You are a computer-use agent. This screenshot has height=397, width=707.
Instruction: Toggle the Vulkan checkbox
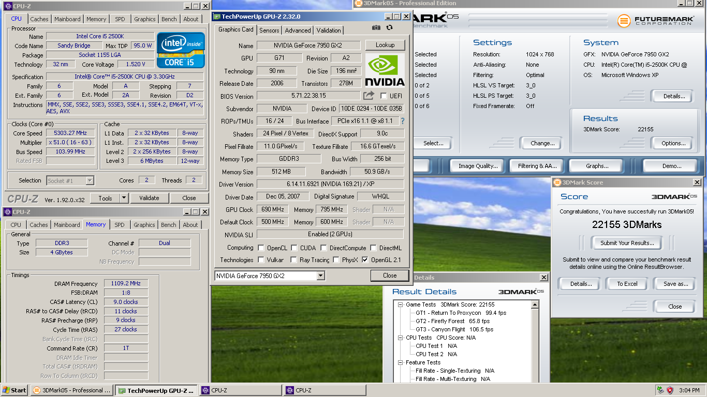point(261,260)
